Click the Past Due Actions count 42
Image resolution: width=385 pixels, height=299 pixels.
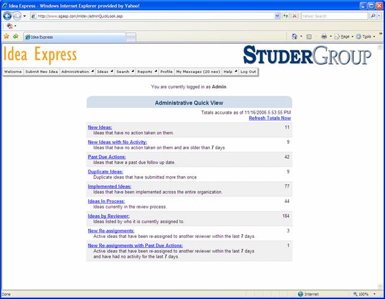(x=287, y=157)
